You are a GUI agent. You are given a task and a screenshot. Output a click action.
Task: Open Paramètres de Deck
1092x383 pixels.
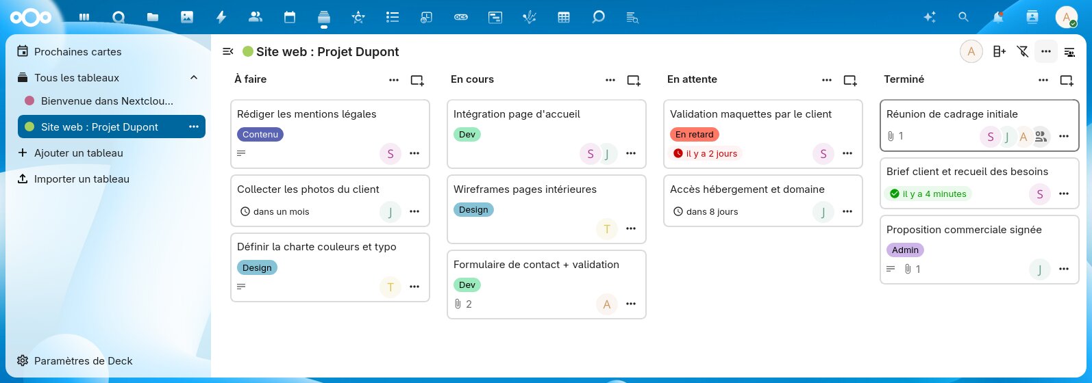pos(110,360)
